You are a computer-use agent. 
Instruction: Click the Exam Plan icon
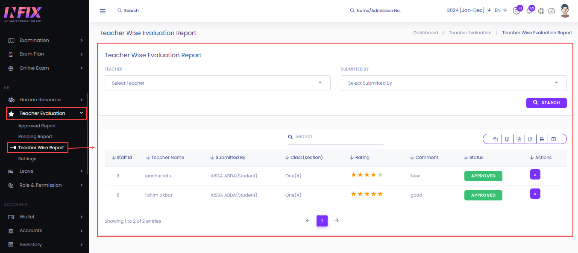coord(11,54)
